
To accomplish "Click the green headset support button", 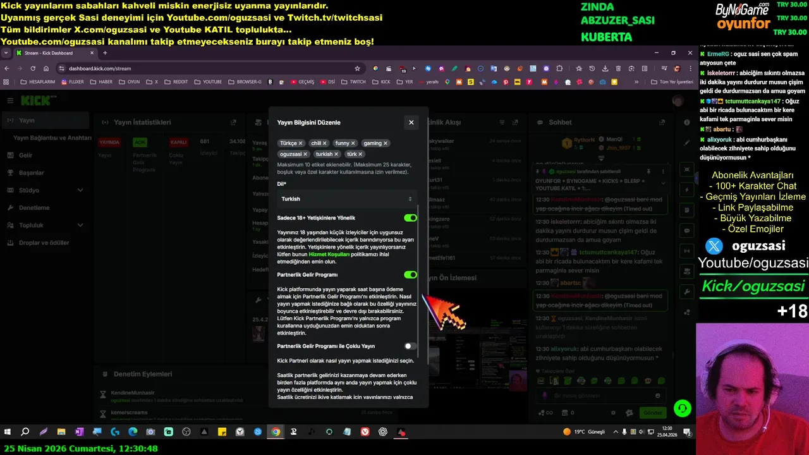I will tap(682, 408).
